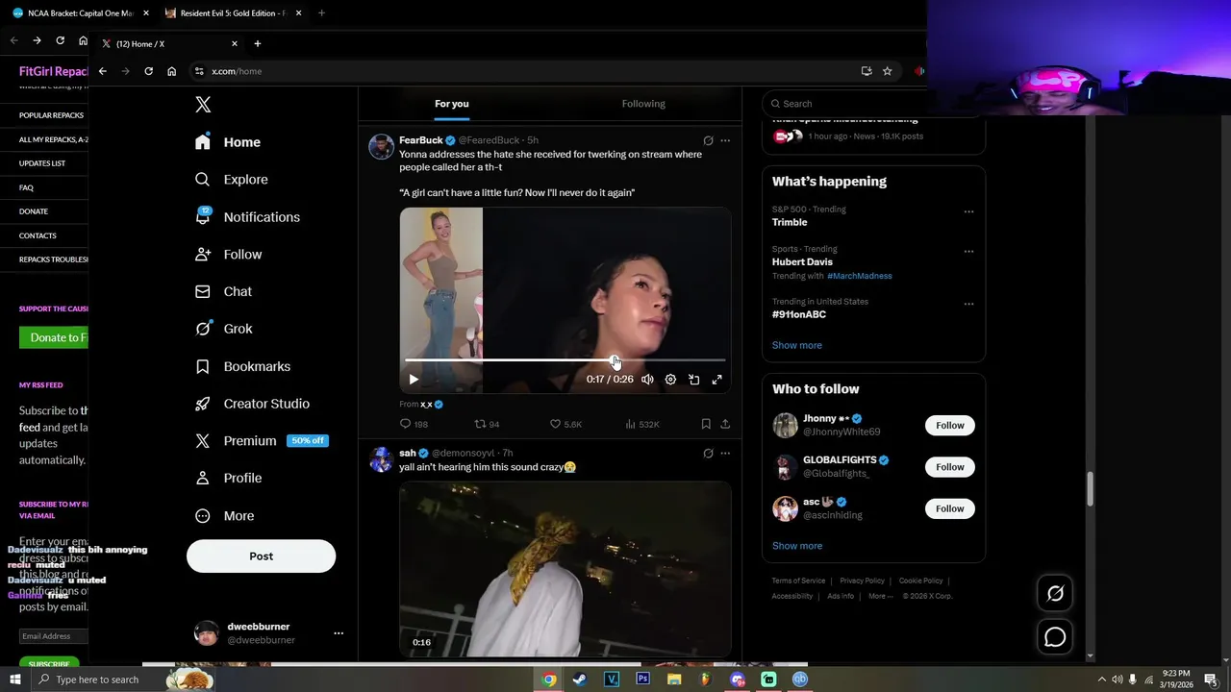1231x692 pixels.
Task: Show more under What's happening
Action: coord(796,345)
